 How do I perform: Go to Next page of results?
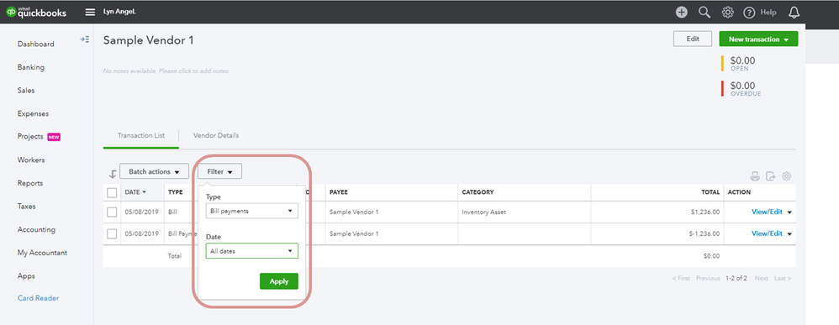pyautogui.click(x=762, y=279)
